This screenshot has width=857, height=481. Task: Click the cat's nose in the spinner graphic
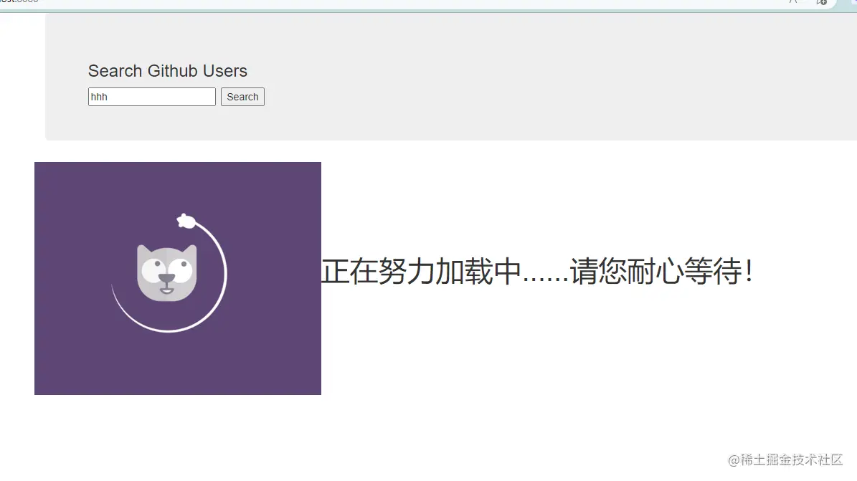167,279
